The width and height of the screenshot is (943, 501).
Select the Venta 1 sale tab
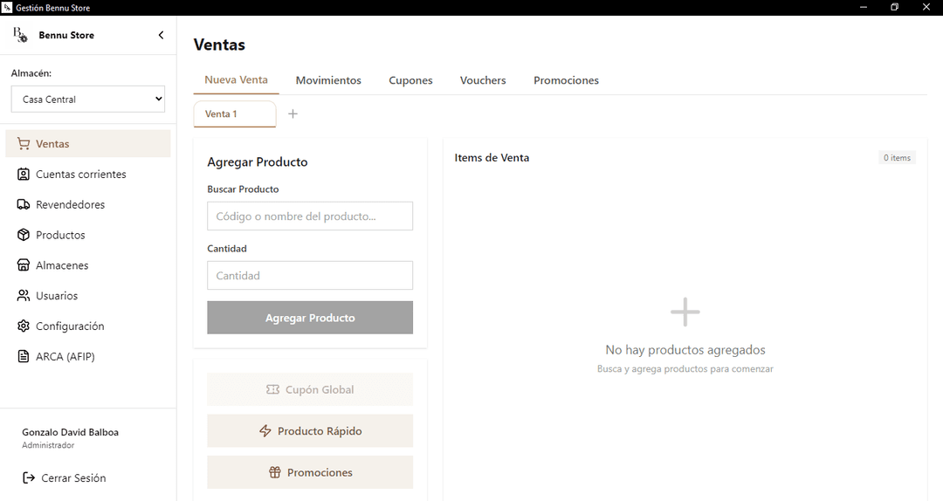(235, 114)
